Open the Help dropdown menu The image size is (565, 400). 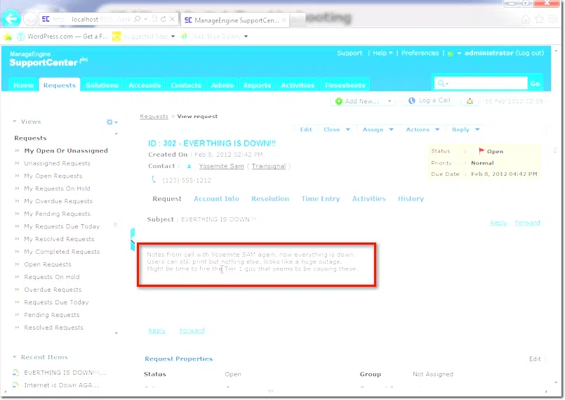click(383, 53)
